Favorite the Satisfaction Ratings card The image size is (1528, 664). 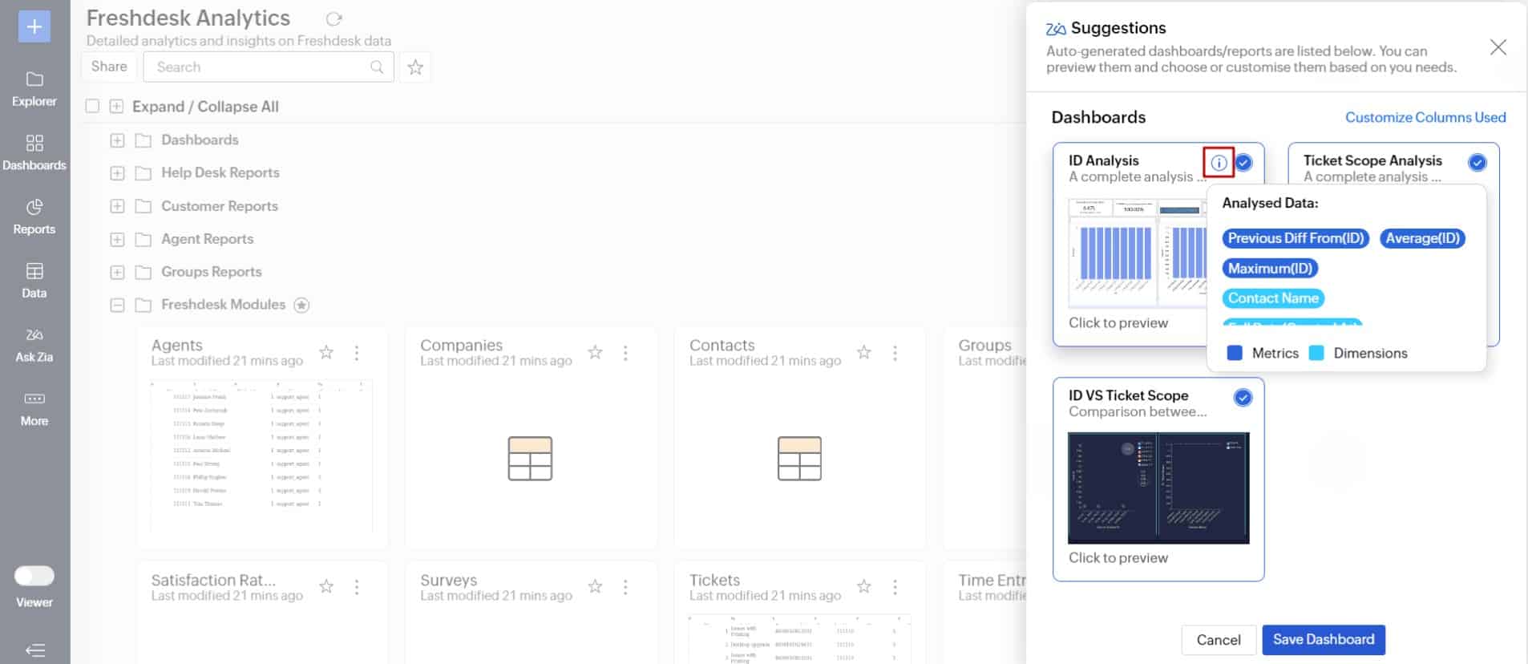pyautogui.click(x=326, y=586)
